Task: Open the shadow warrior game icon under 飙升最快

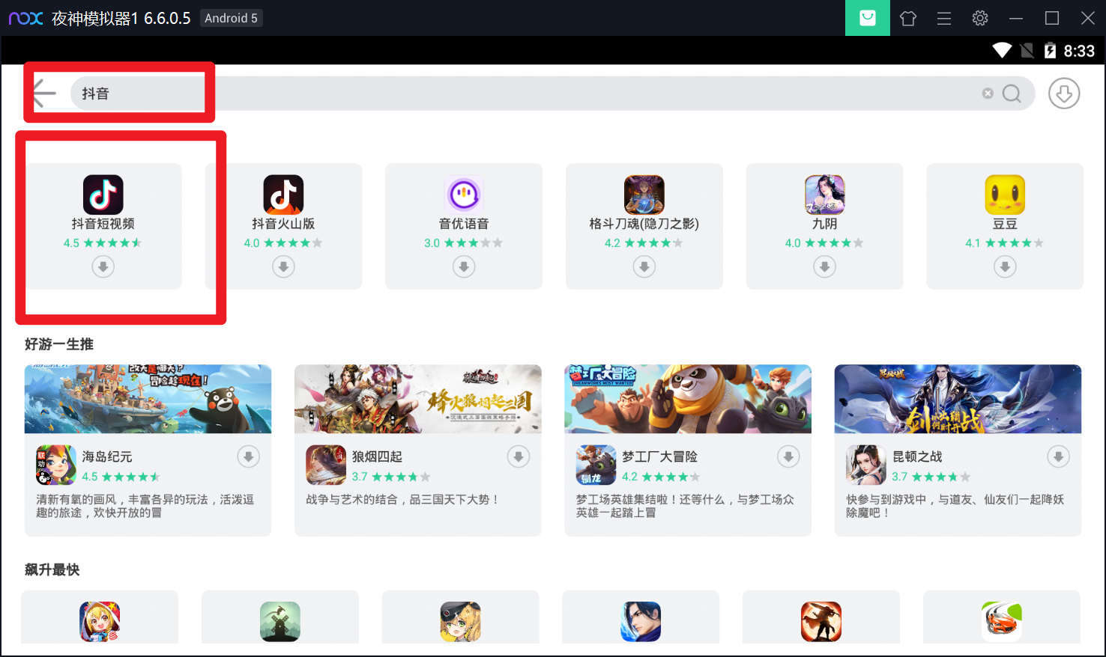Action: click(x=821, y=622)
